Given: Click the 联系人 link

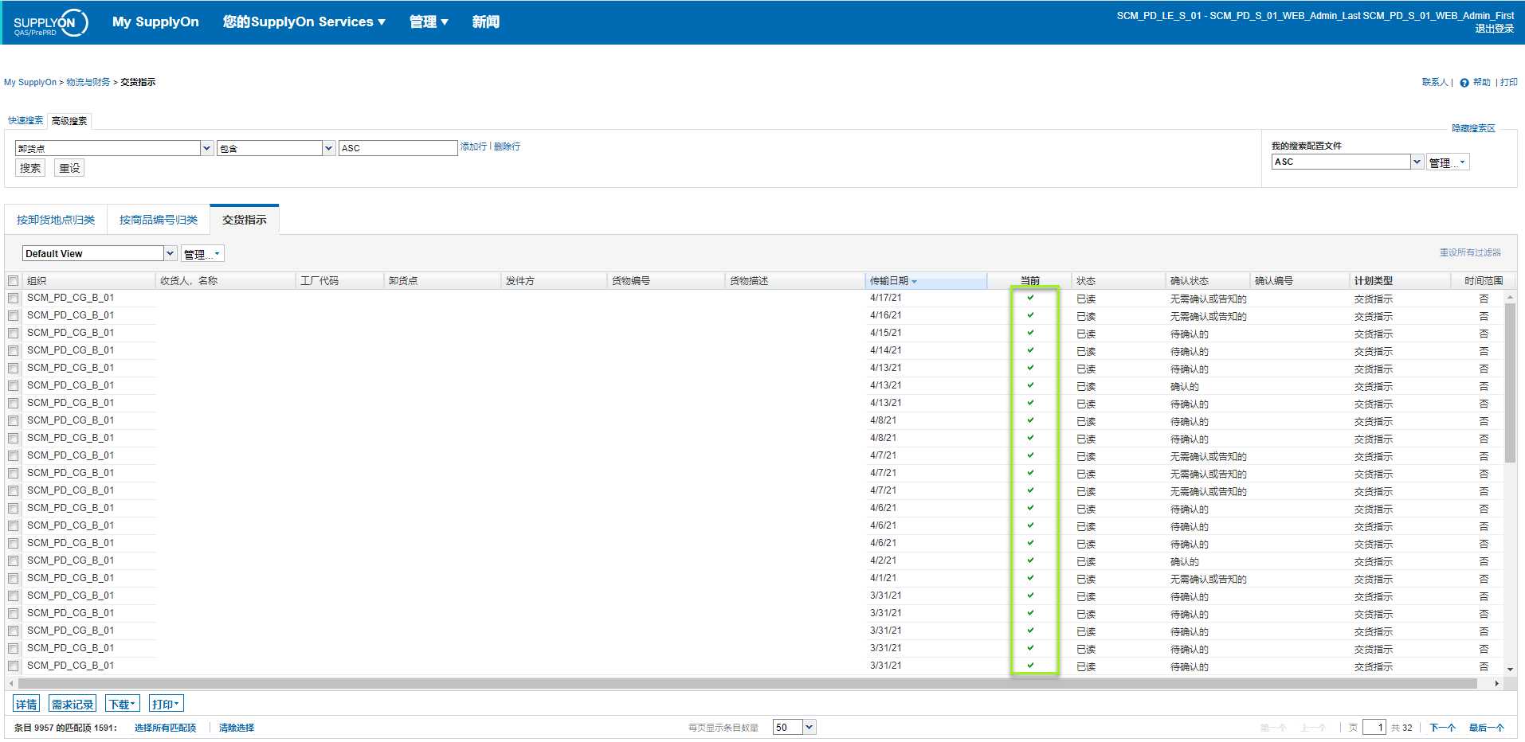Looking at the screenshot, I should (x=1435, y=82).
